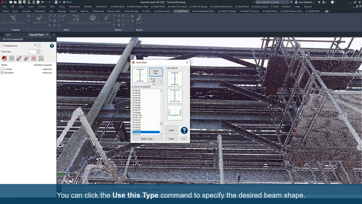This screenshot has width=362, height=204.
Task: Click the steel list scroll-up arrow
Action: pyautogui.click(x=161, y=91)
